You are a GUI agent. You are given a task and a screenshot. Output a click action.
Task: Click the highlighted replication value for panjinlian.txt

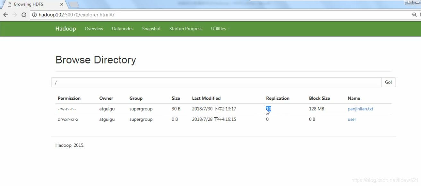point(269,109)
